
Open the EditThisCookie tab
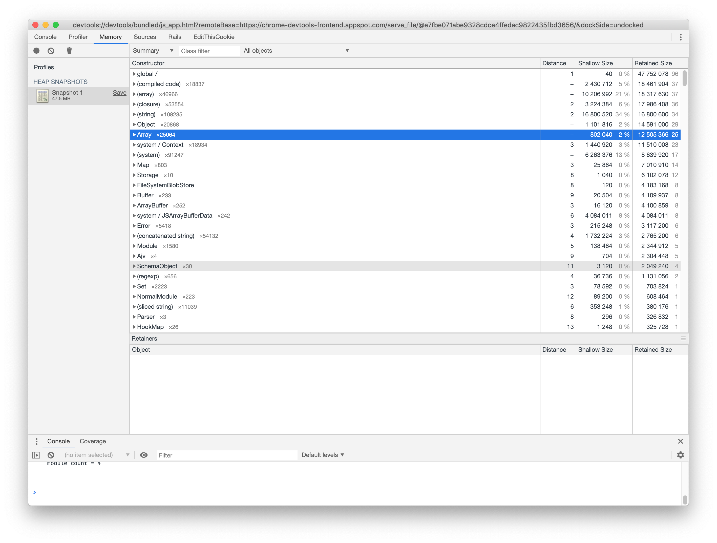tap(214, 37)
